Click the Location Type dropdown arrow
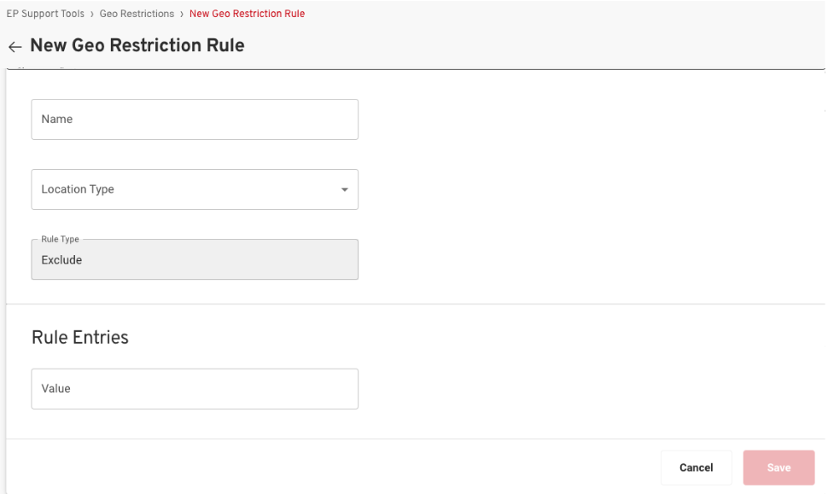 coord(344,189)
